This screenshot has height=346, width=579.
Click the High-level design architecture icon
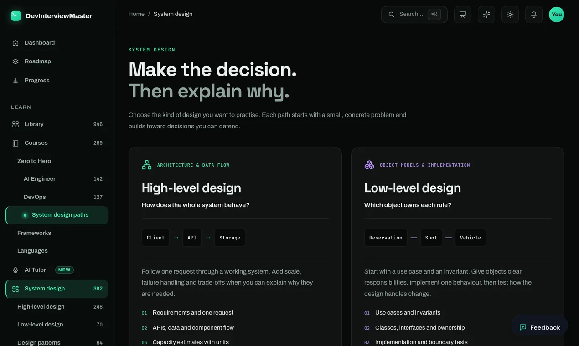coord(147,165)
